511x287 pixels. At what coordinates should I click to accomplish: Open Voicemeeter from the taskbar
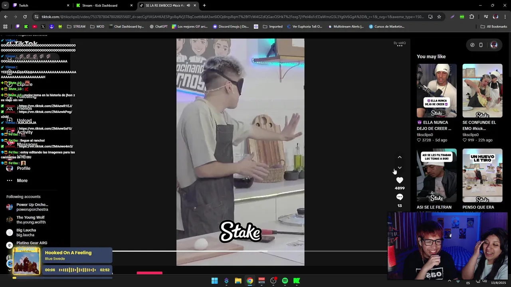tap(261, 281)
